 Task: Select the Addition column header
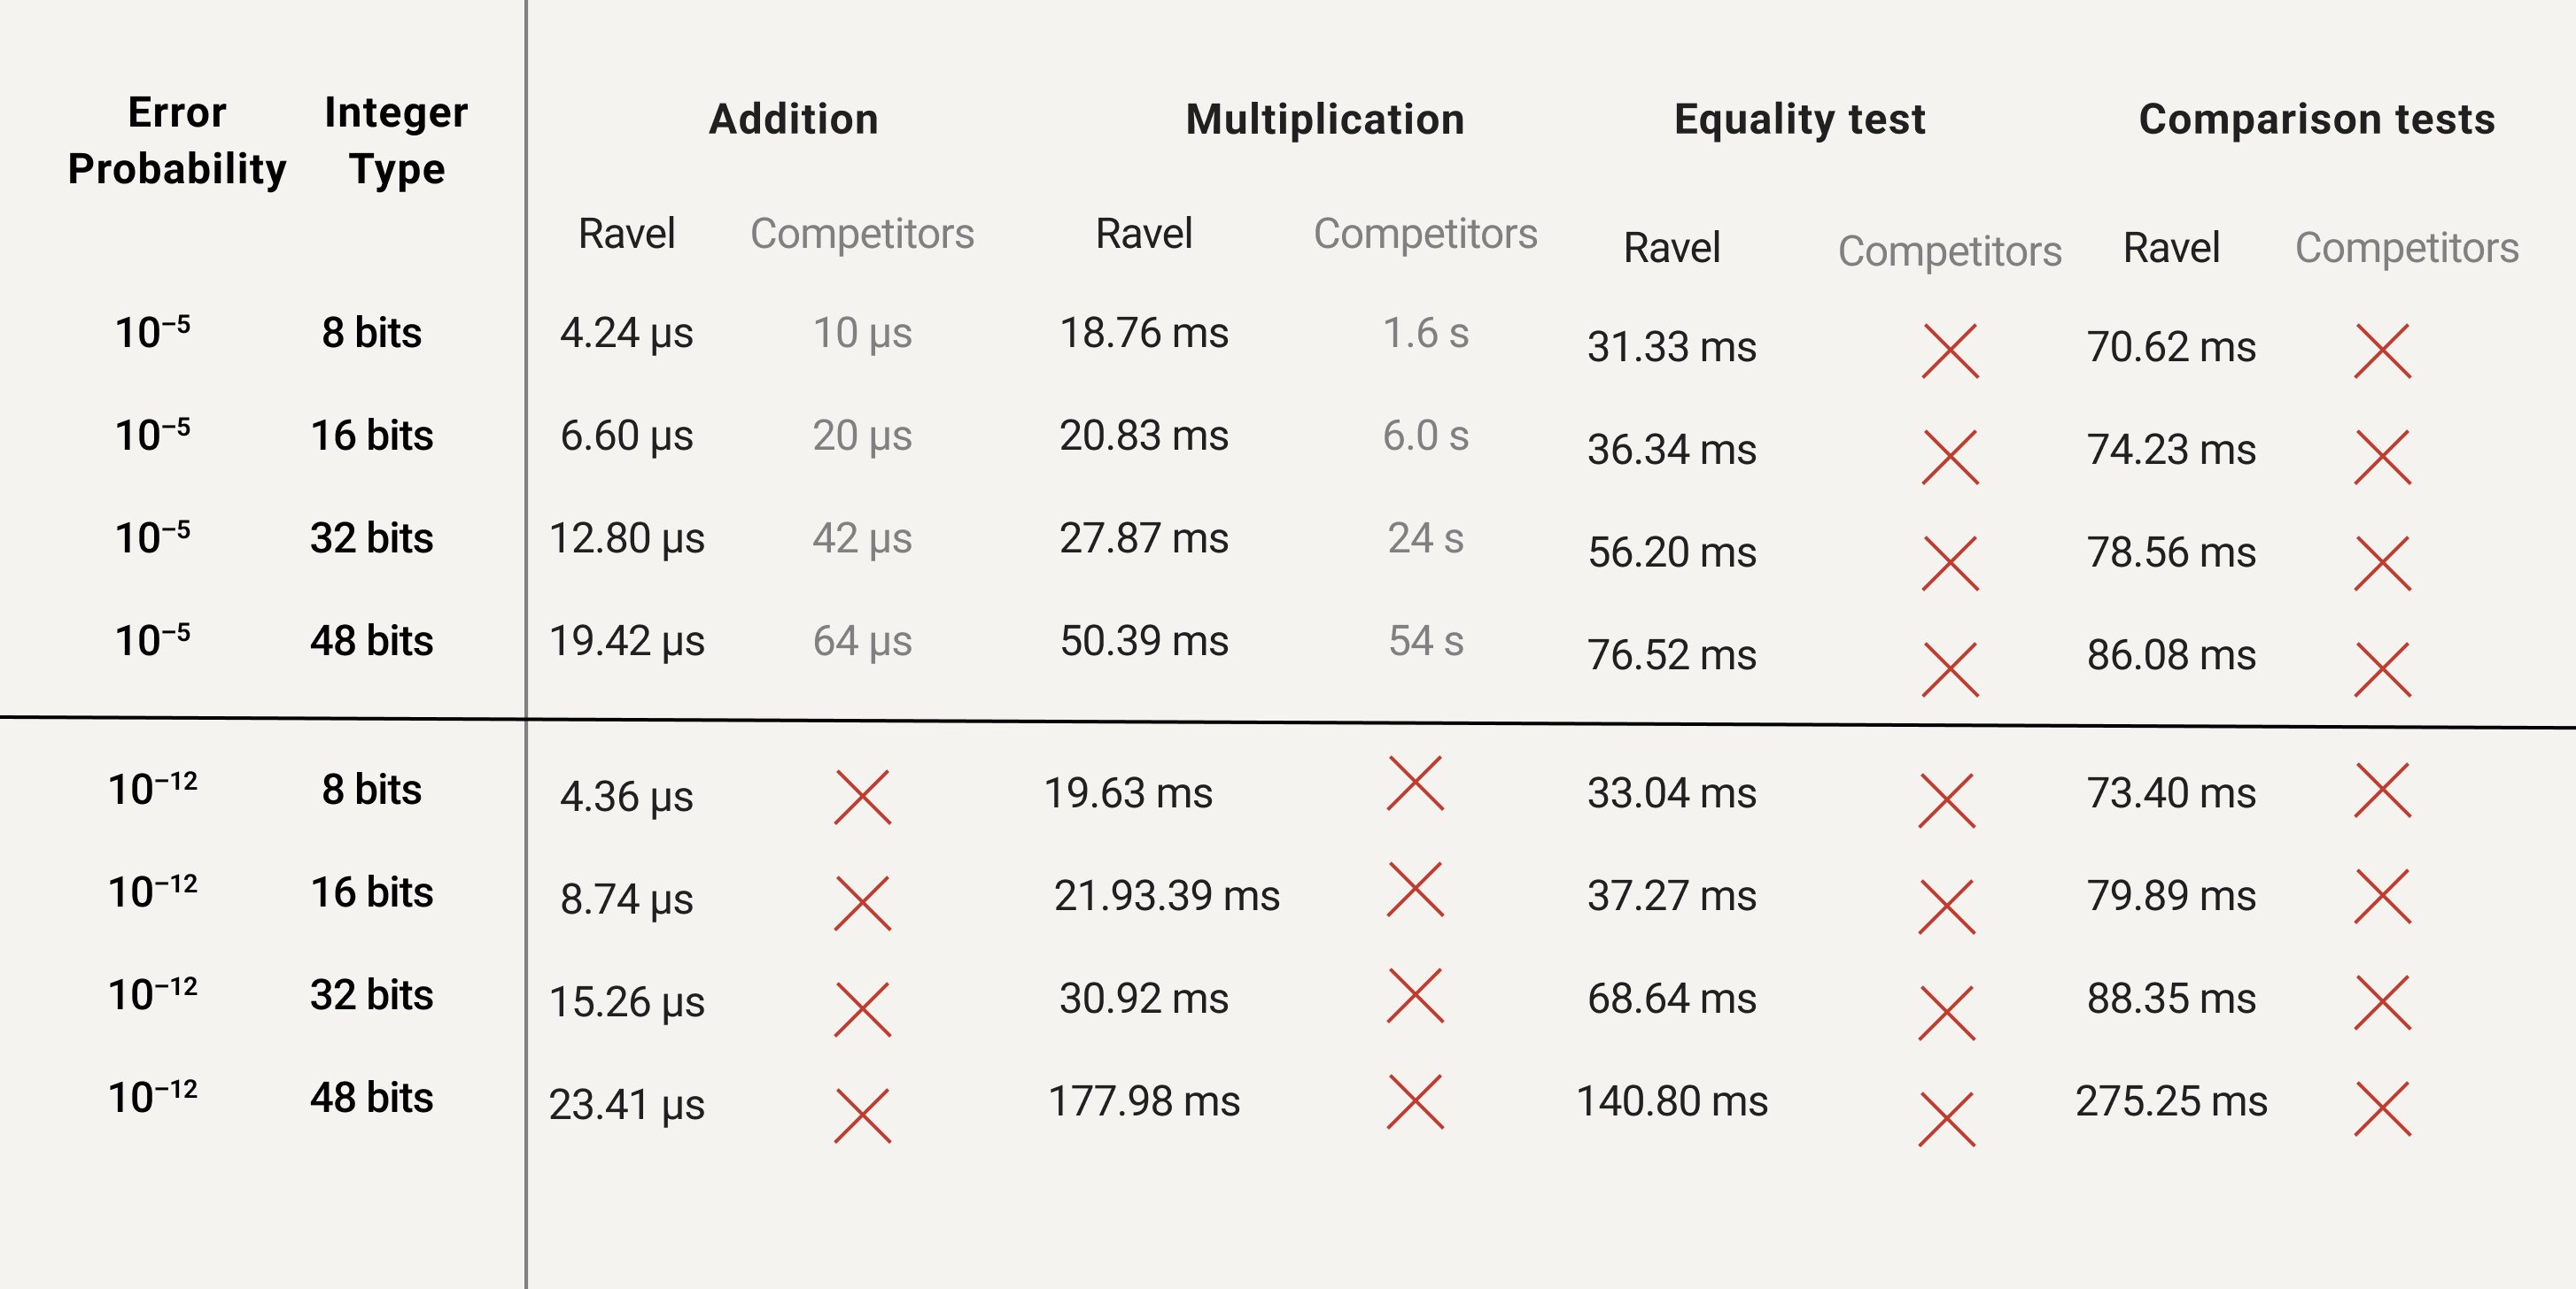[x=793, y=119]
